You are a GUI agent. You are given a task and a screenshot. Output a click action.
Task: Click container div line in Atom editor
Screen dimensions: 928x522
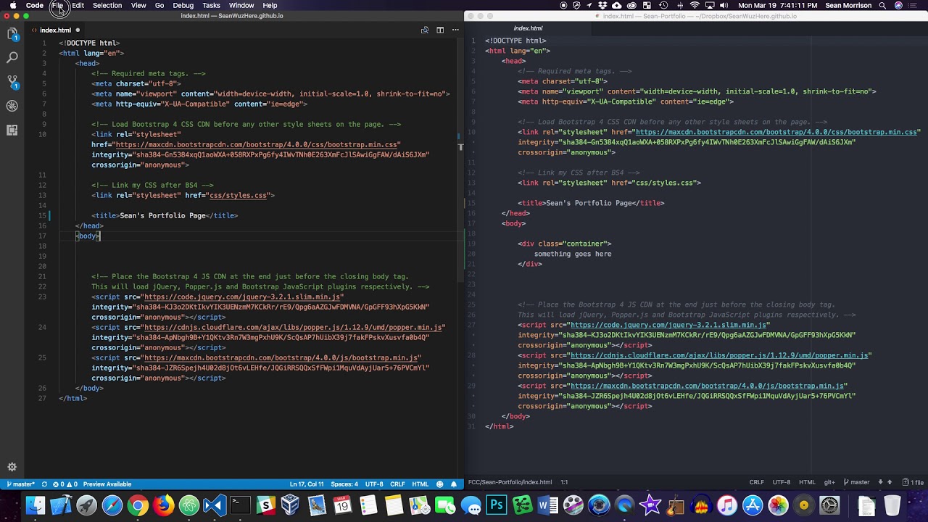coord(564,244)
